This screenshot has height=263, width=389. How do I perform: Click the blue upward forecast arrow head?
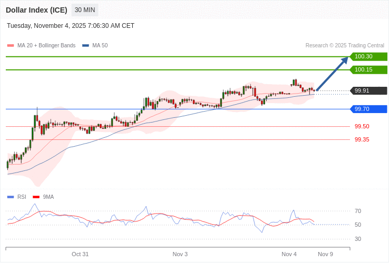click(345, 60)
